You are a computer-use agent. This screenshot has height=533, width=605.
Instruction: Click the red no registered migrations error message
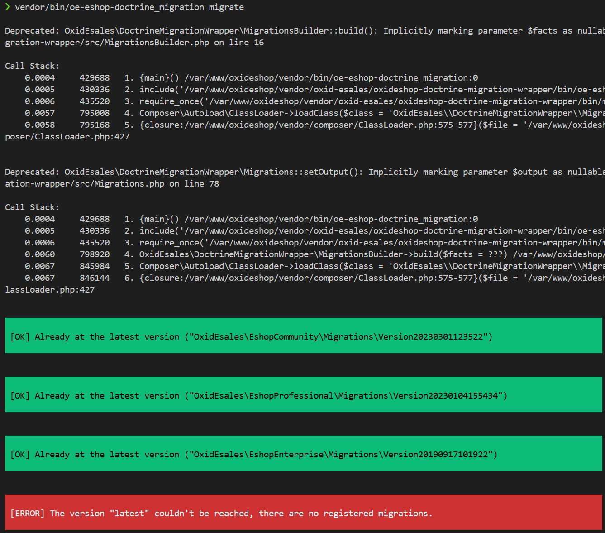221,514
